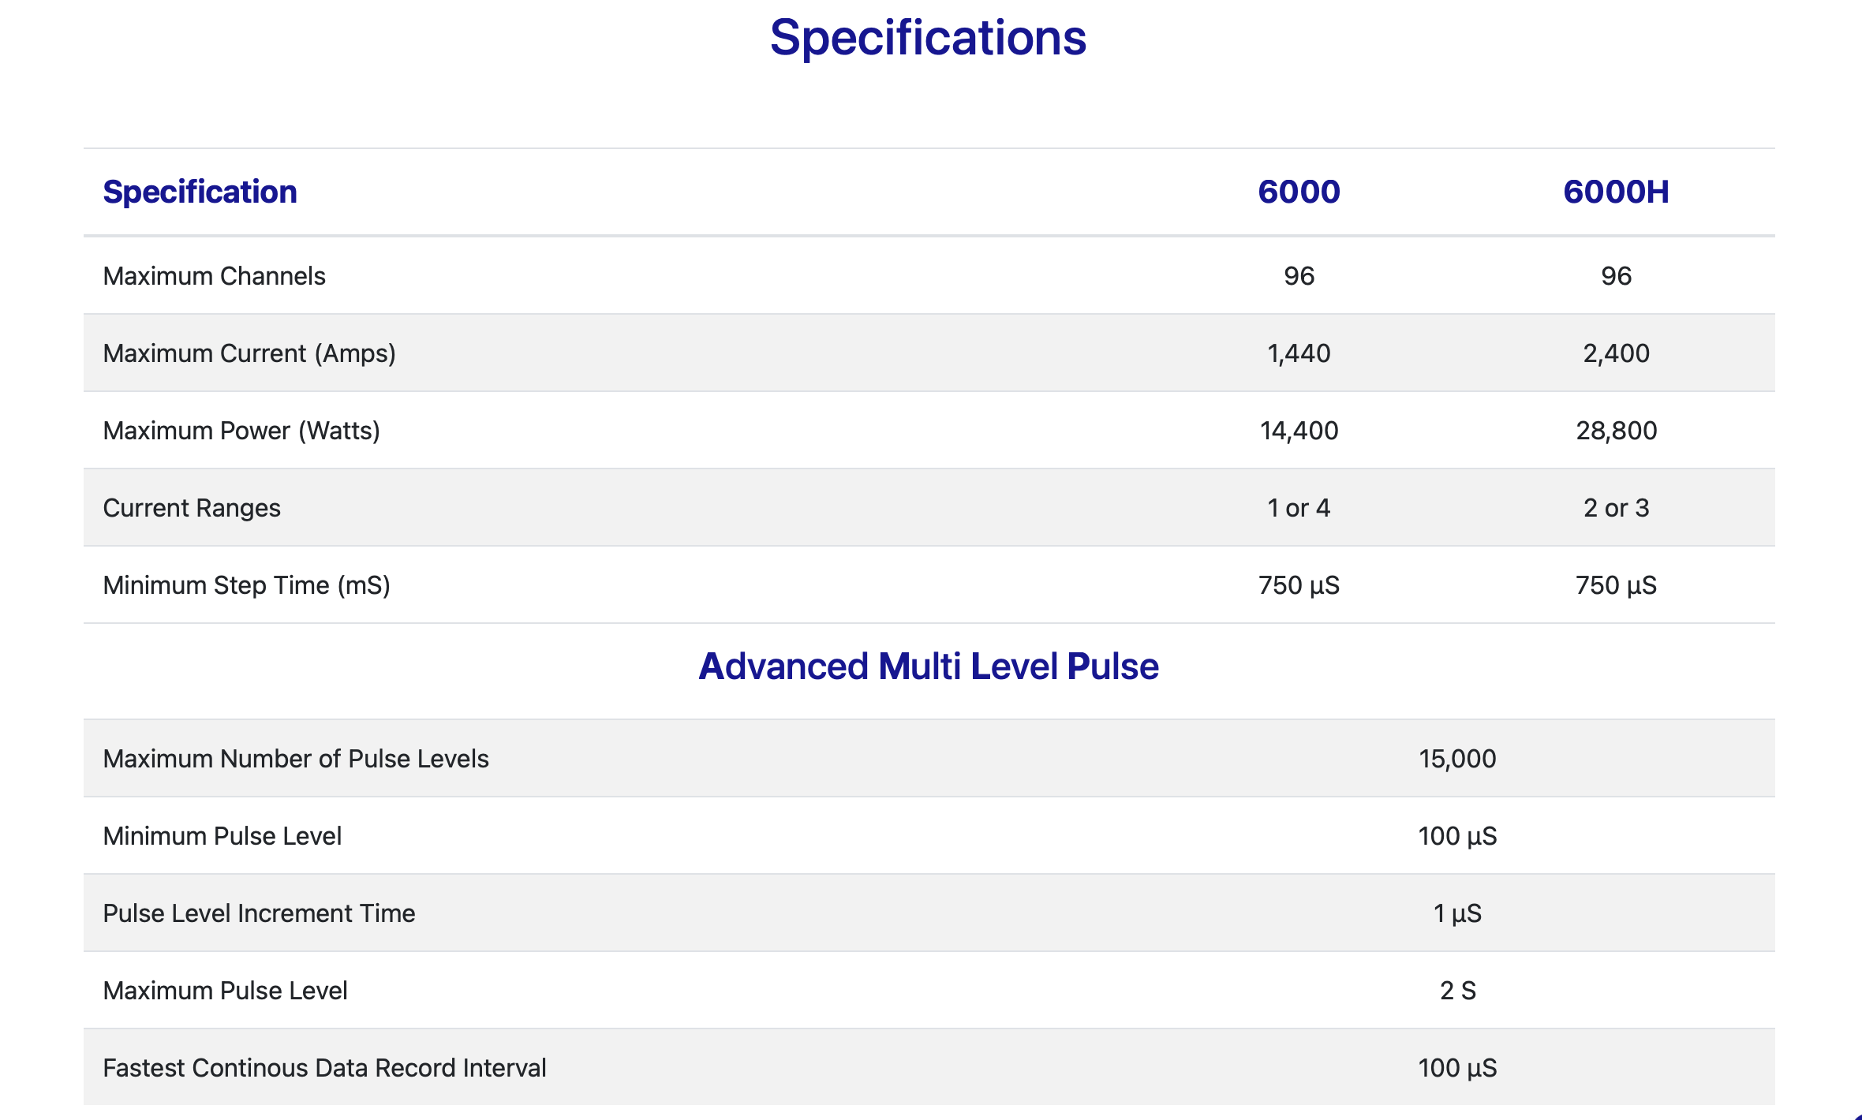Click the Advanced Multi Level Pulse heading
Image resolution: width=1862 pixels, height=1120 pixels.
929,666
